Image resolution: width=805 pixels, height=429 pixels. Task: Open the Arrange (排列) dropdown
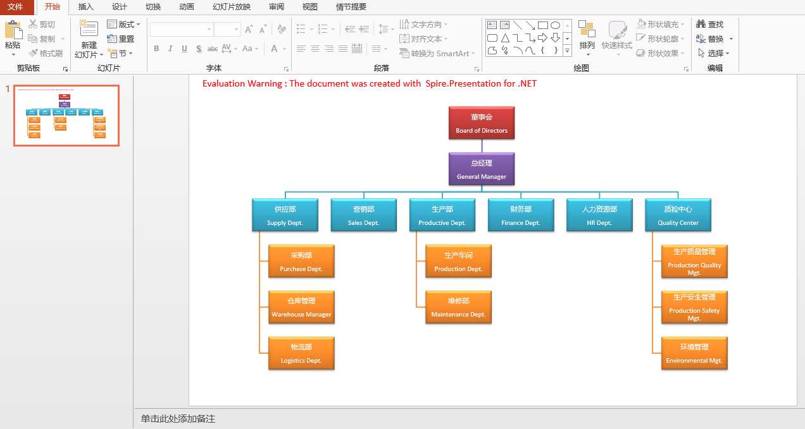click(x=587, y=37)
